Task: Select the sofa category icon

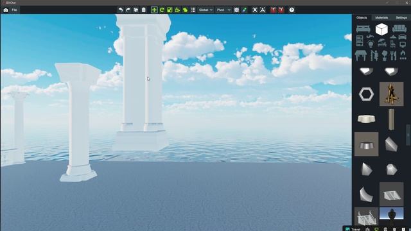Action: point(399,28)
